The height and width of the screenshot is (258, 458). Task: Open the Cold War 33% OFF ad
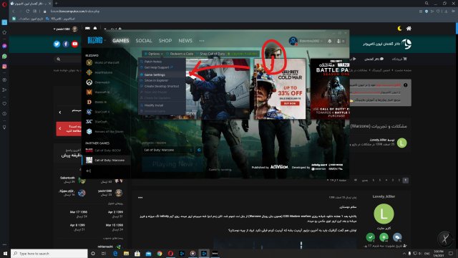(280, 88)
